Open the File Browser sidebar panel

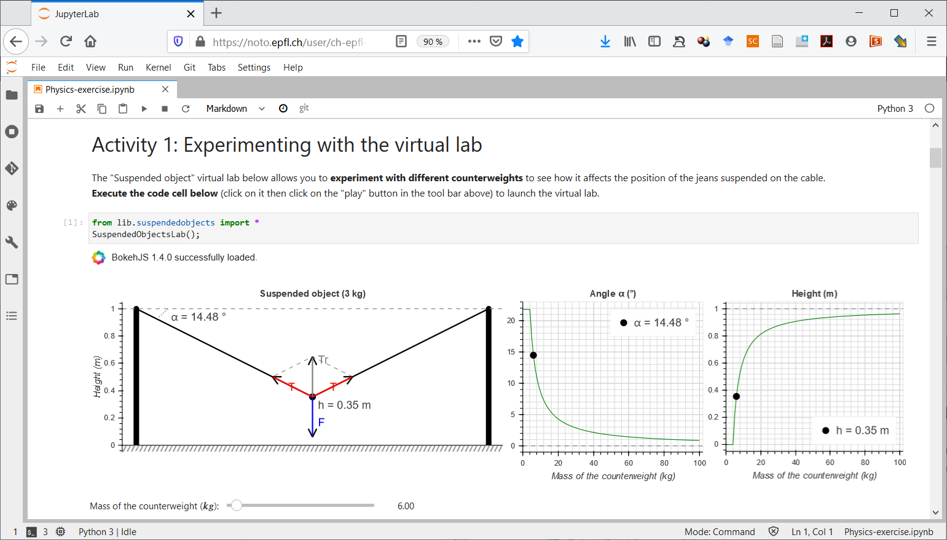pos(12,95)
